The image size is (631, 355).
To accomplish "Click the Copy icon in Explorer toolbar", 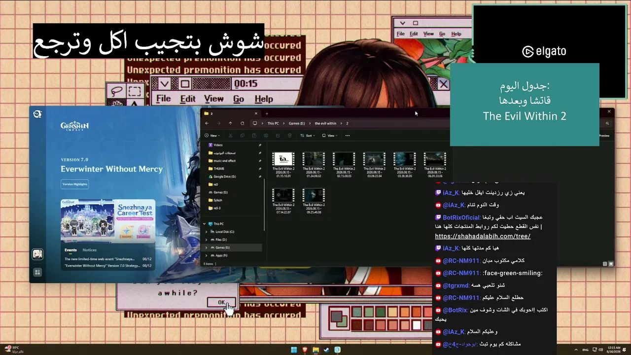I will coord(242,136).
